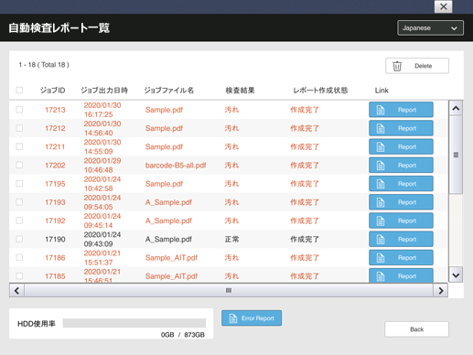Close the report list window

[x=444, y=6]
